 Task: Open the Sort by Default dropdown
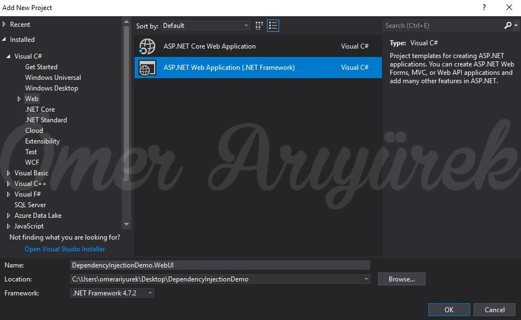[205, 26]
